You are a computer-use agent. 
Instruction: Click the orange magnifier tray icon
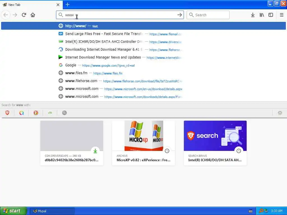pos(261,211)
